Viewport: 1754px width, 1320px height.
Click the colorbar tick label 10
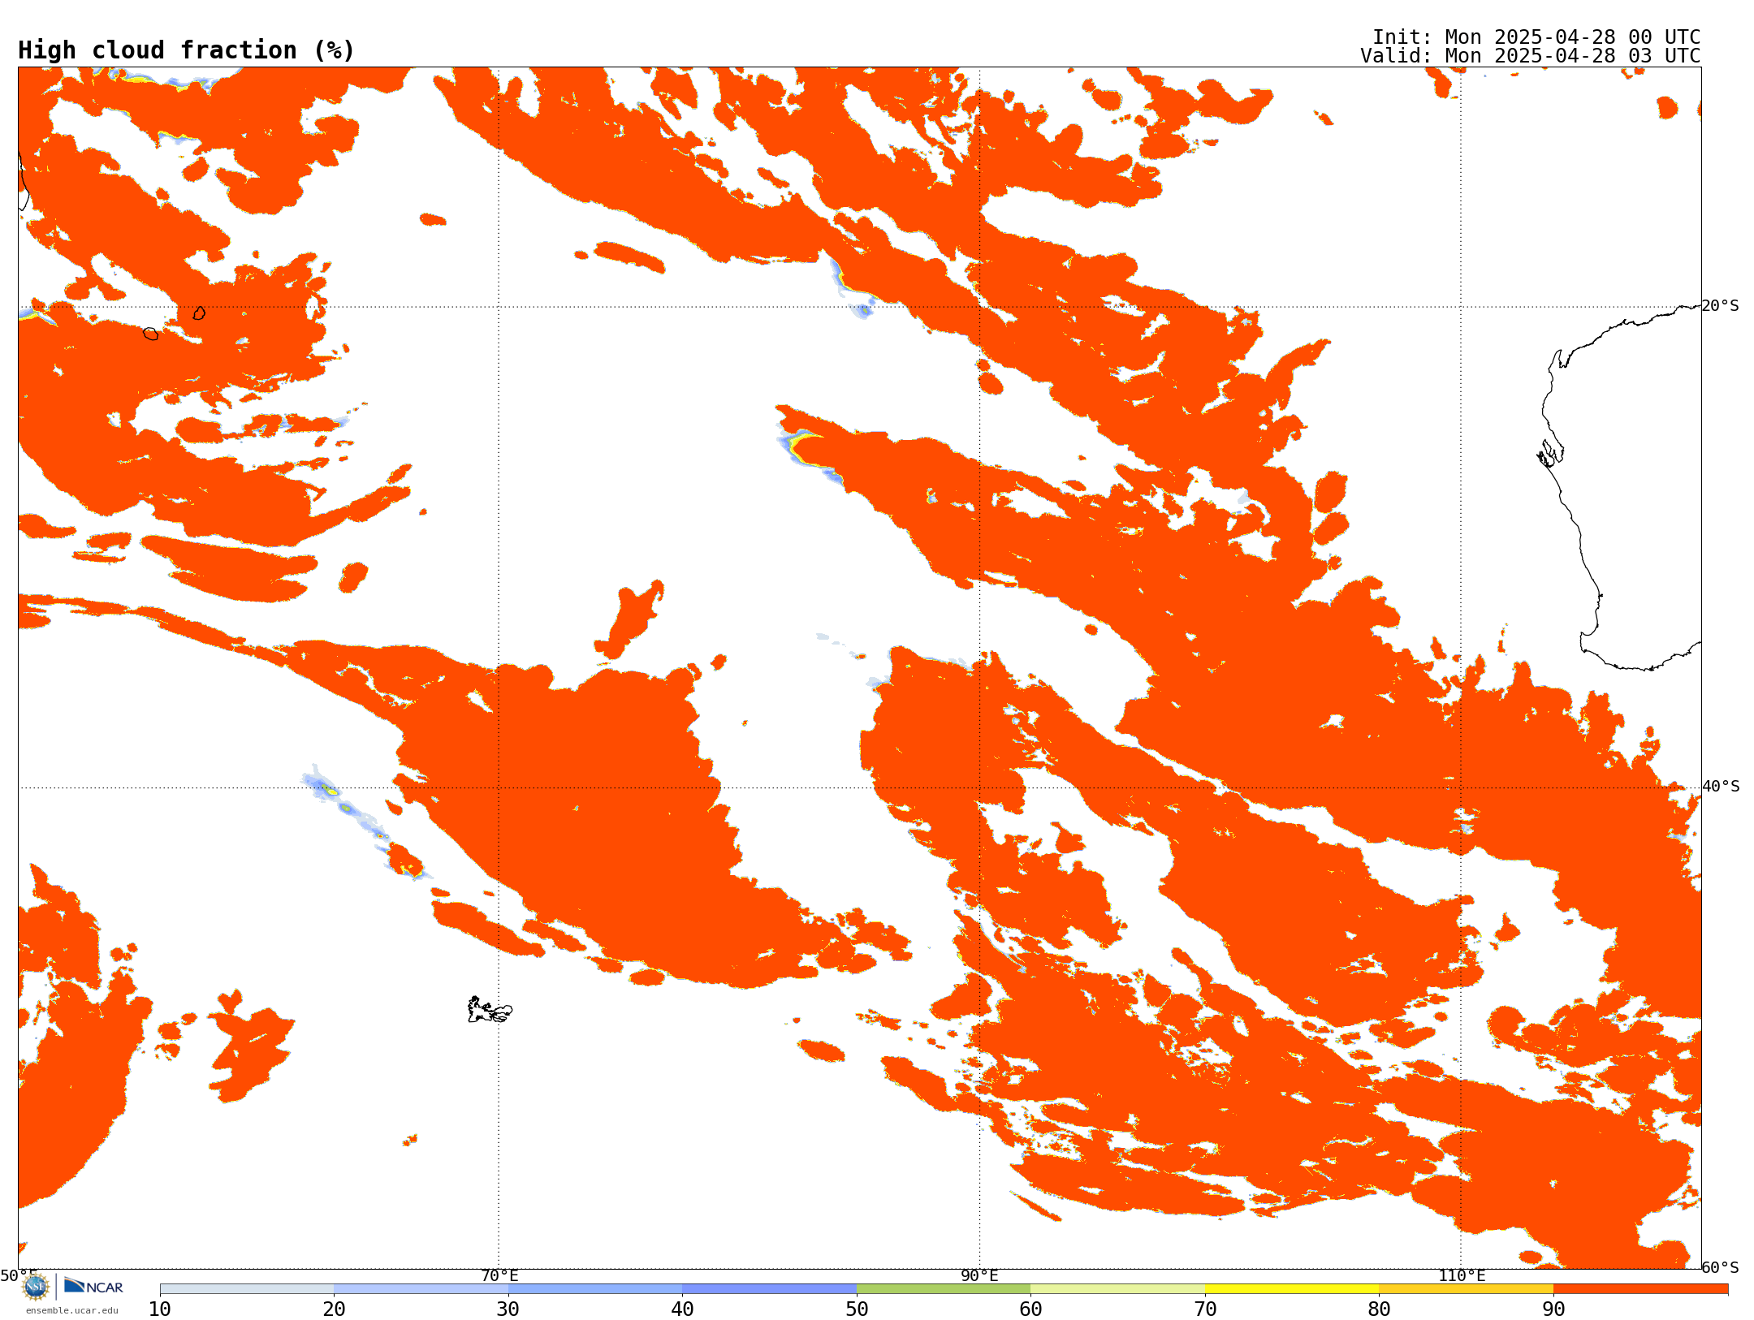tap(160, 1309)
